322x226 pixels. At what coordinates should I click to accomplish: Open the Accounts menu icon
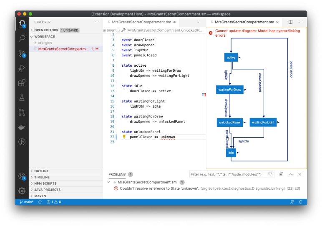[x=22, y=176]
